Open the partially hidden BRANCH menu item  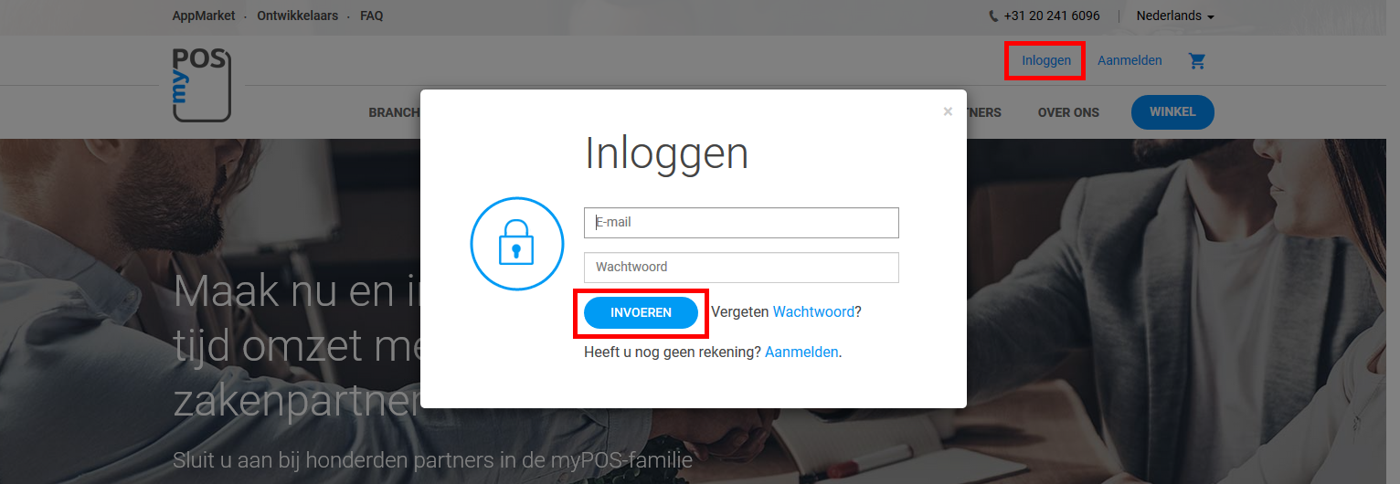(x=394, y=113)
